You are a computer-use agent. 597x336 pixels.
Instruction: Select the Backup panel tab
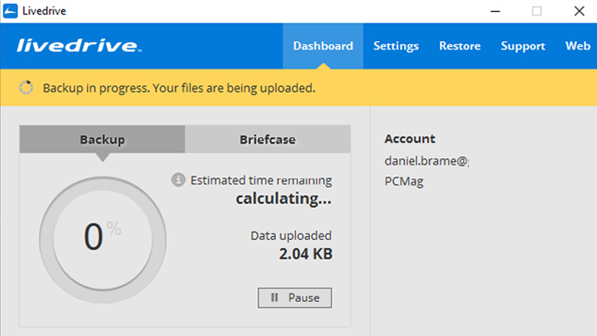coord(102,139)
